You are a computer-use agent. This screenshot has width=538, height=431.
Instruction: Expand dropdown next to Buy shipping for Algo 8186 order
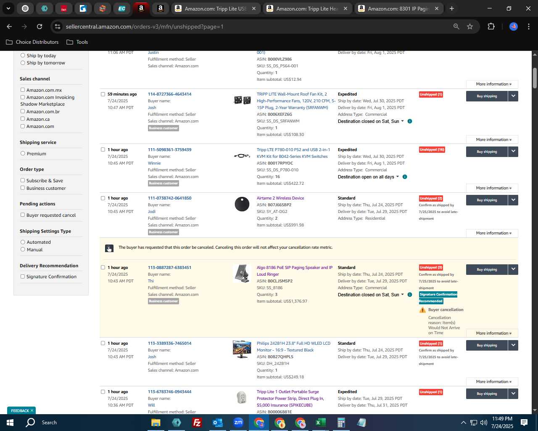(x=513, y=269)
